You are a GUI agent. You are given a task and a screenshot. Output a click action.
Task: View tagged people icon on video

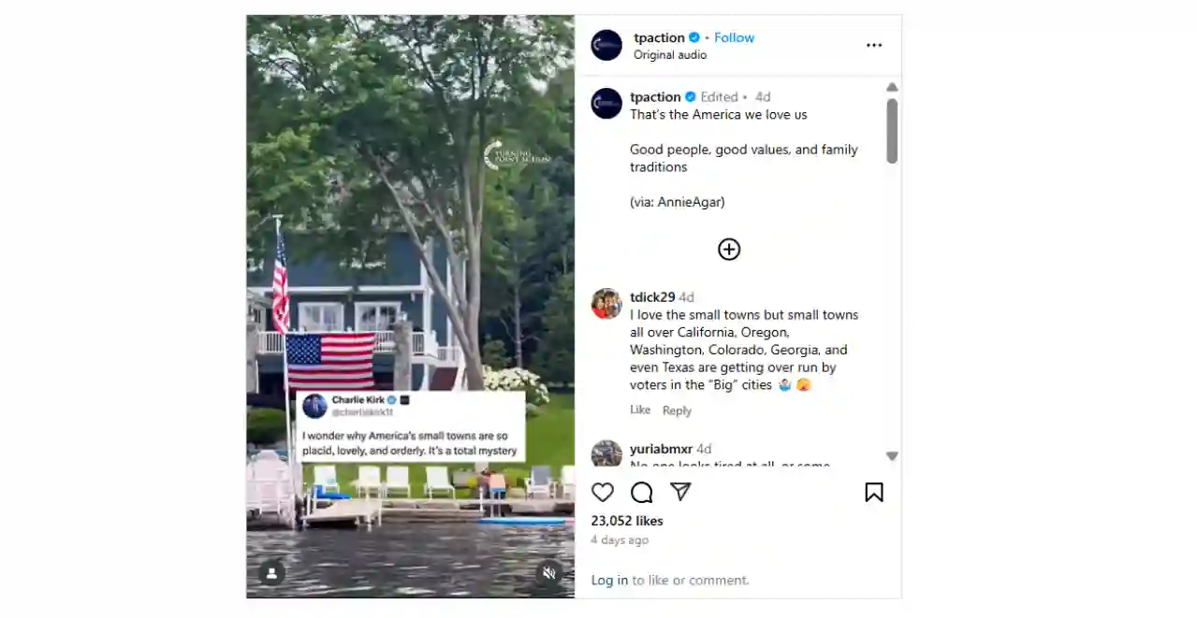(271, 573)
